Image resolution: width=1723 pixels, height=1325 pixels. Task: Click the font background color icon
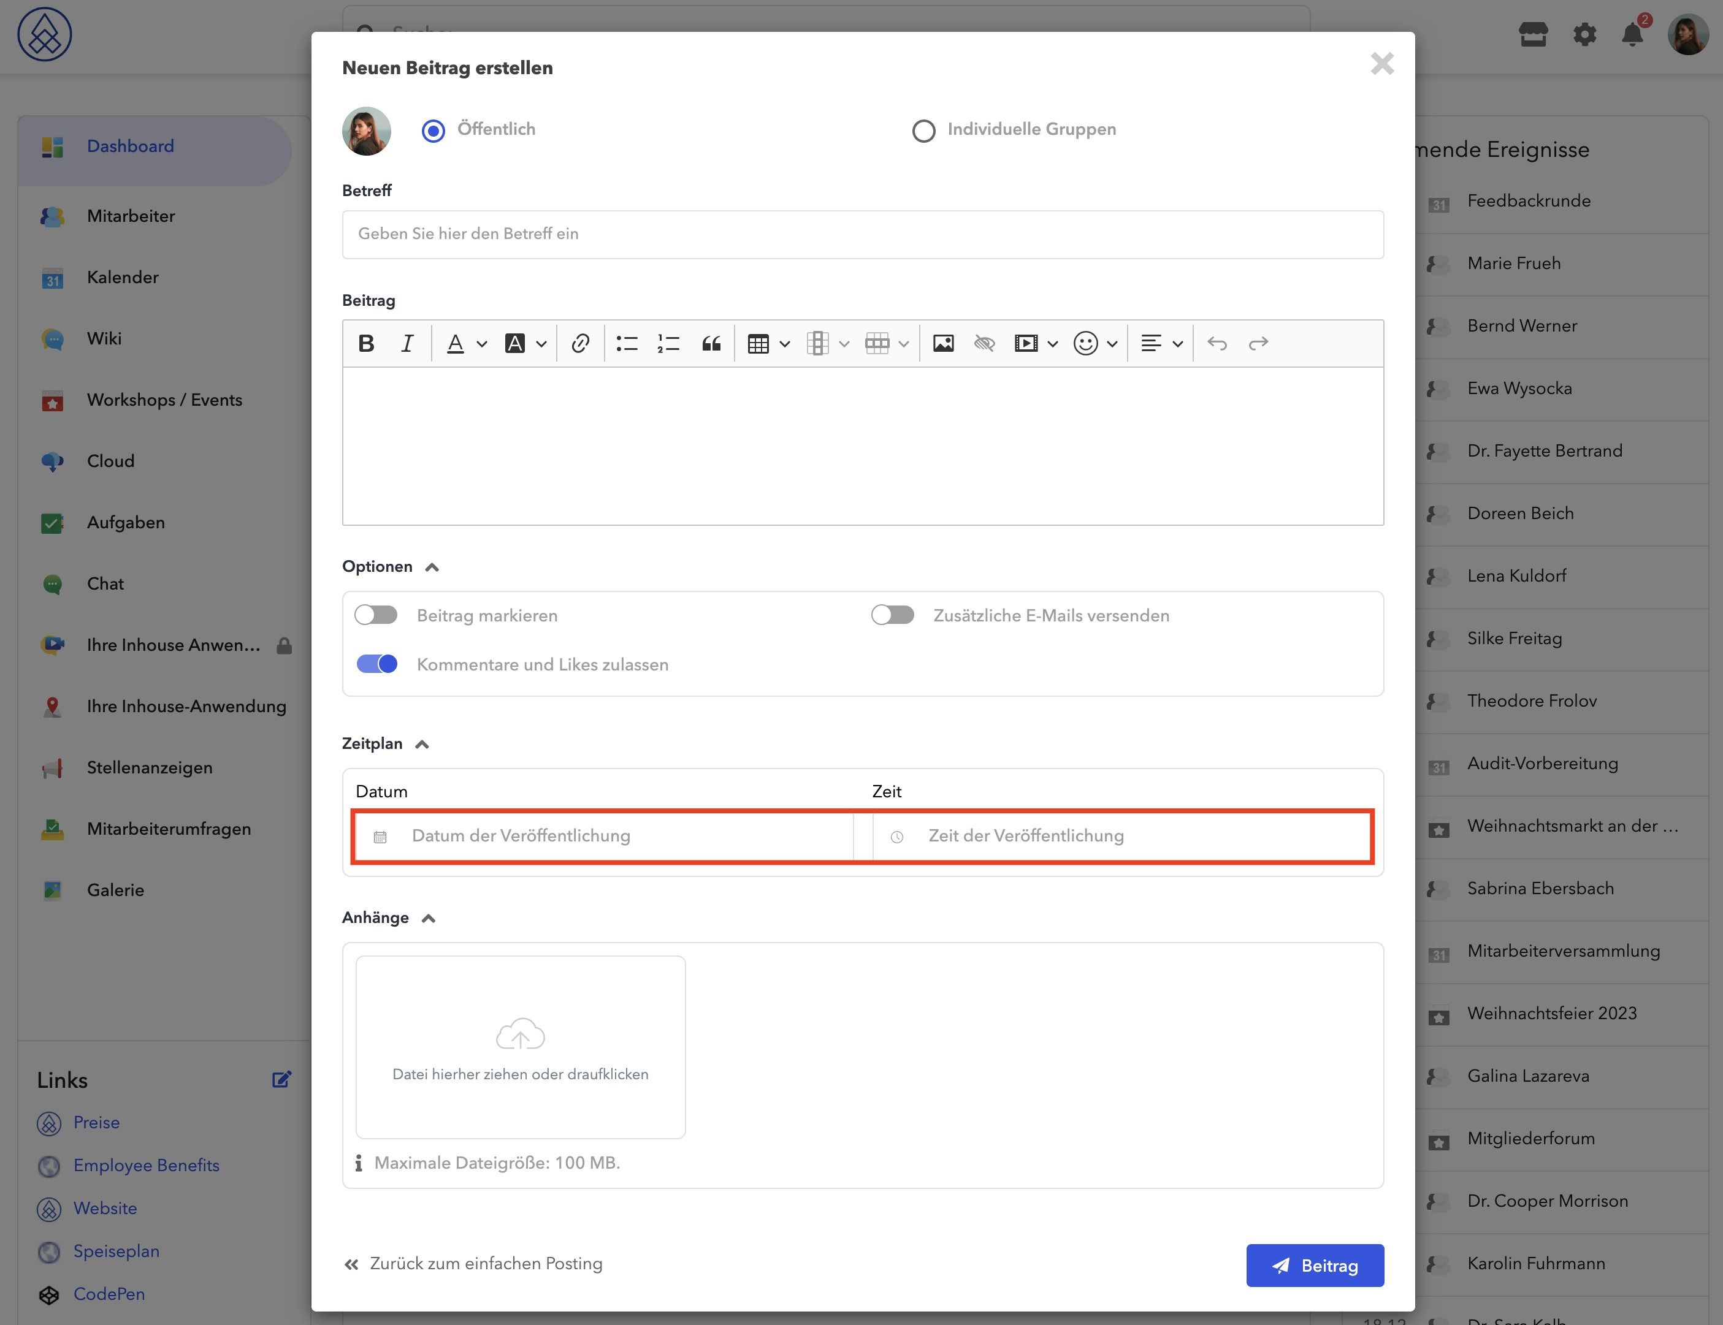click(514, 343)
